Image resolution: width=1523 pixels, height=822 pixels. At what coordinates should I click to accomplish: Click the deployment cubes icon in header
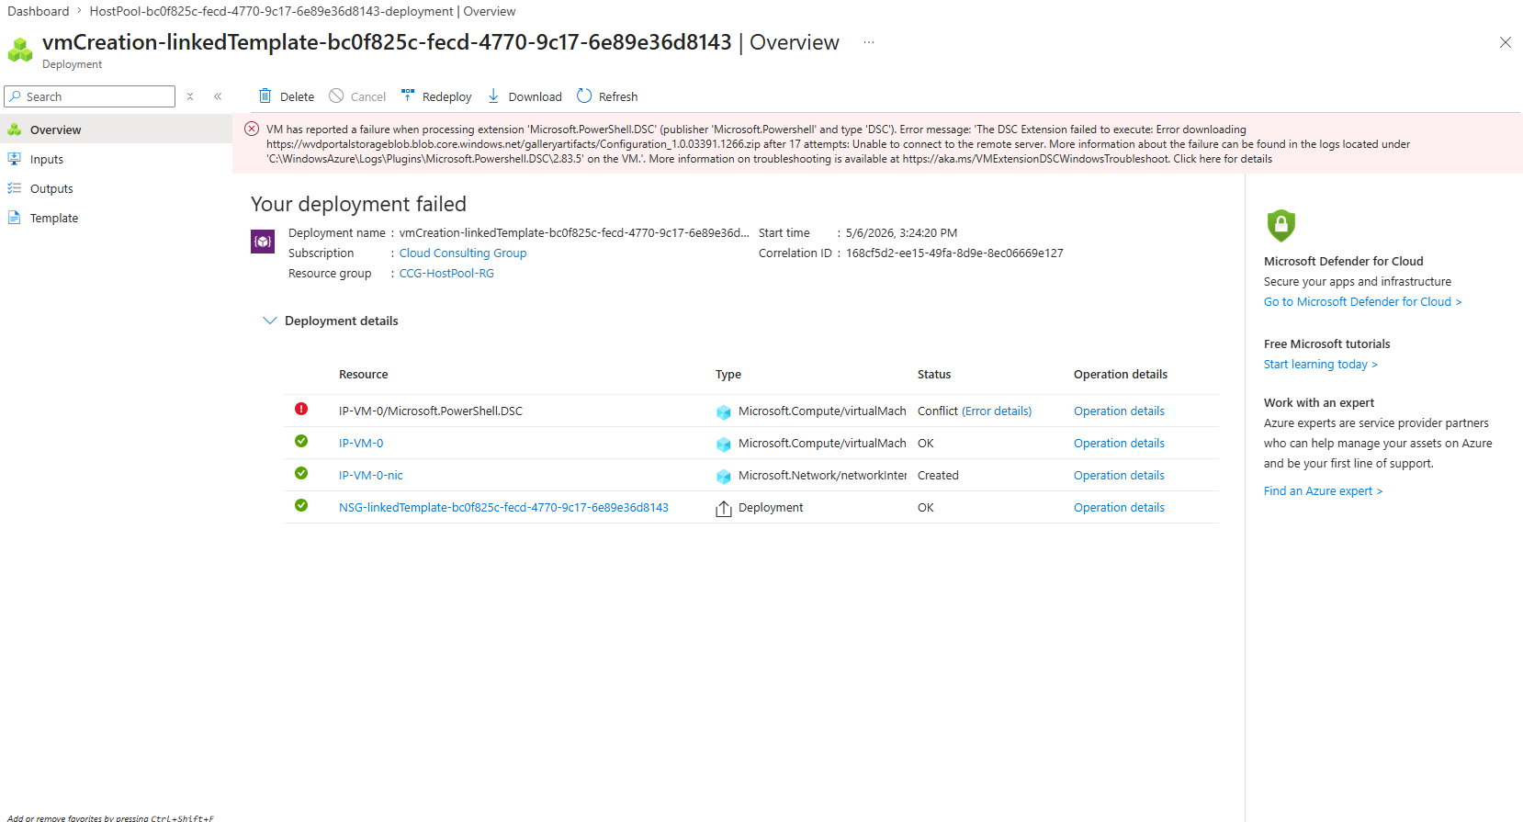[20, 50]
